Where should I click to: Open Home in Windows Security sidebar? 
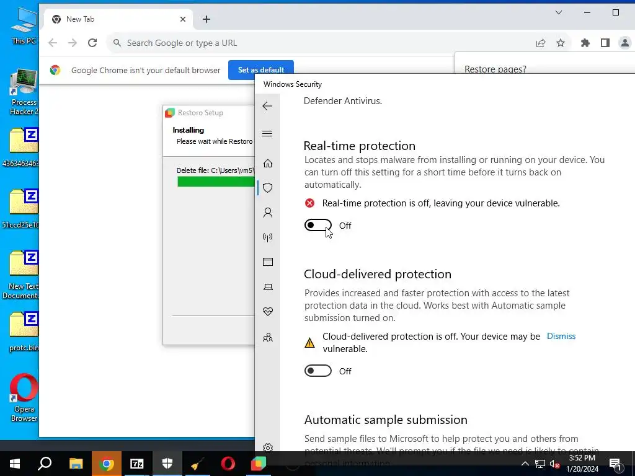coord(268,164)
